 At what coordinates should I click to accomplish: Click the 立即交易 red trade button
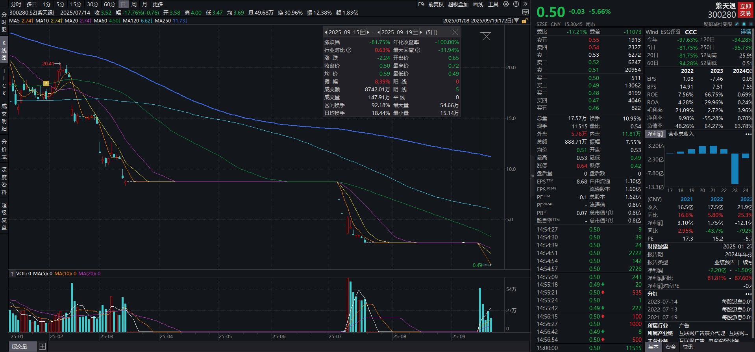coord(745,10)
